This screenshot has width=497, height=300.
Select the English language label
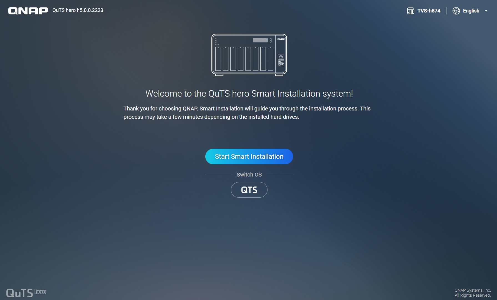coord(471,11)
